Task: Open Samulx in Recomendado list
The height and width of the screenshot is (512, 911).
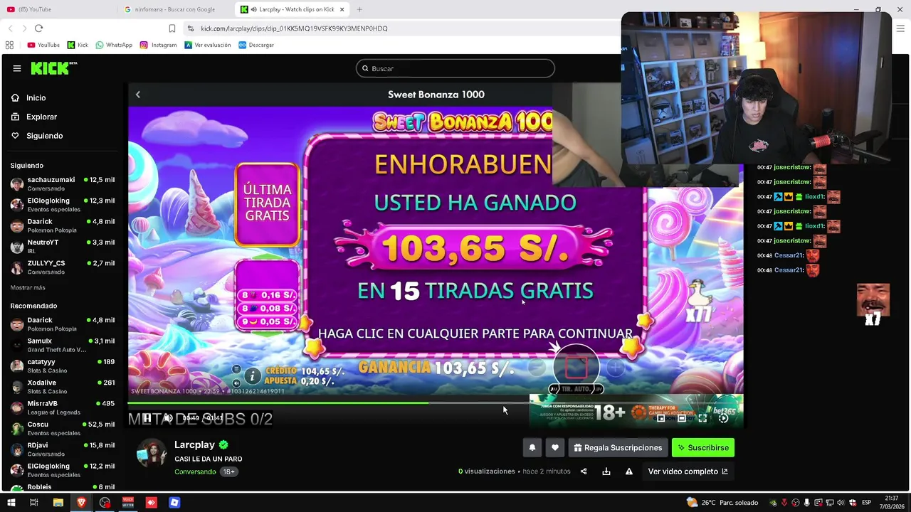Action: [x=63, y=345]
